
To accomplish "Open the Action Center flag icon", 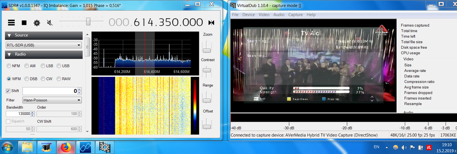I will click(x=412, y=147).
